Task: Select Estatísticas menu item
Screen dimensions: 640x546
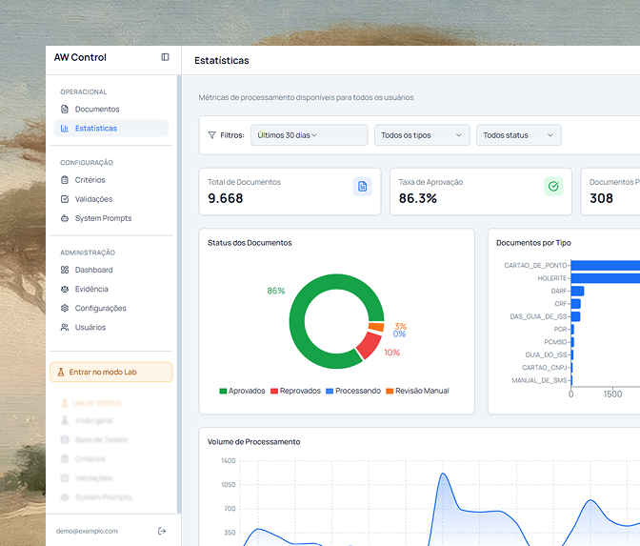Action: [x=111, y=129]
